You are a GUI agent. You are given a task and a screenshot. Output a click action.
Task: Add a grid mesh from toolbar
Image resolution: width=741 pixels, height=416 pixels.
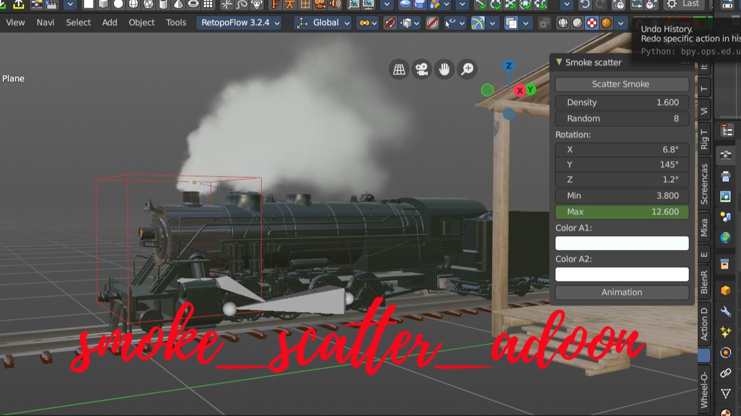click(208, 4)
